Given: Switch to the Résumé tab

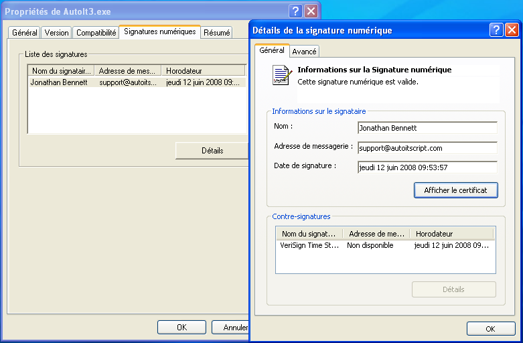Looking at the screenshot, I should [216, 32].
